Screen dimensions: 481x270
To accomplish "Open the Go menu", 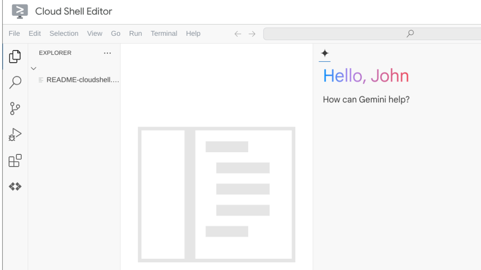I will [115, 33].
